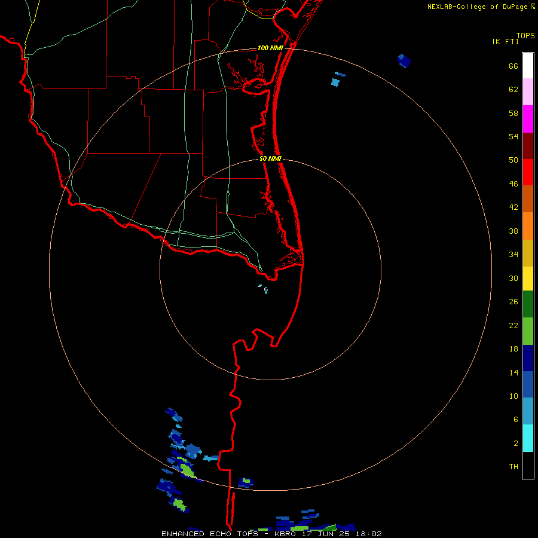Click the 58 legend value
This screenshot has height=538, width=538.
pyautogui.click(x=513, y=113)
